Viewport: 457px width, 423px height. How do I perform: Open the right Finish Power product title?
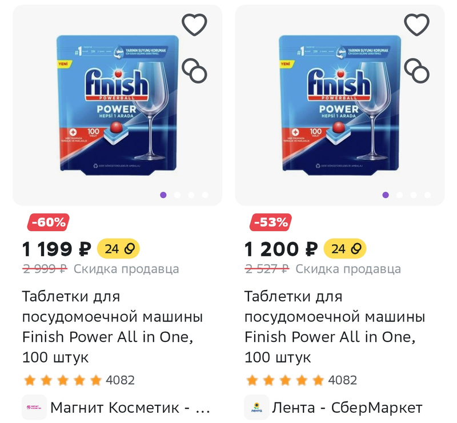[x=335, y=327]
